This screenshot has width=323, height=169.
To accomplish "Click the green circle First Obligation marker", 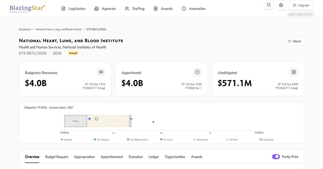I will coord(96,119).
